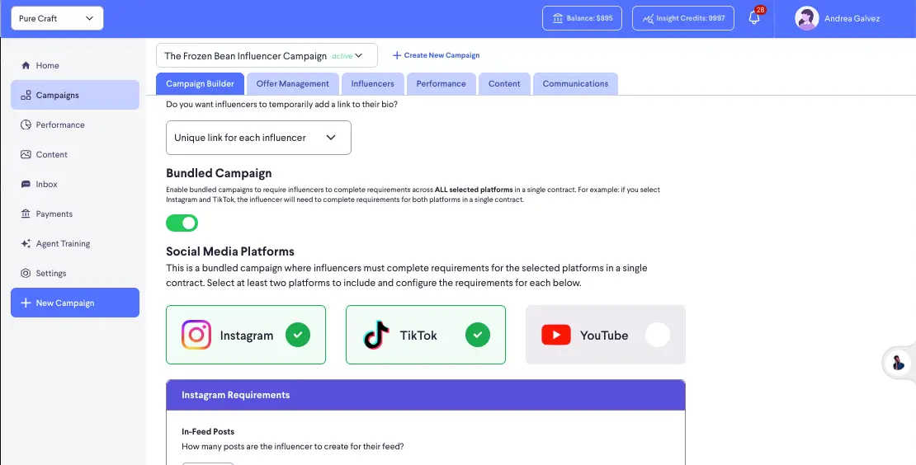Switch to the Communications tab
Viewport: 916px width, 465px height.
[575, 83]
